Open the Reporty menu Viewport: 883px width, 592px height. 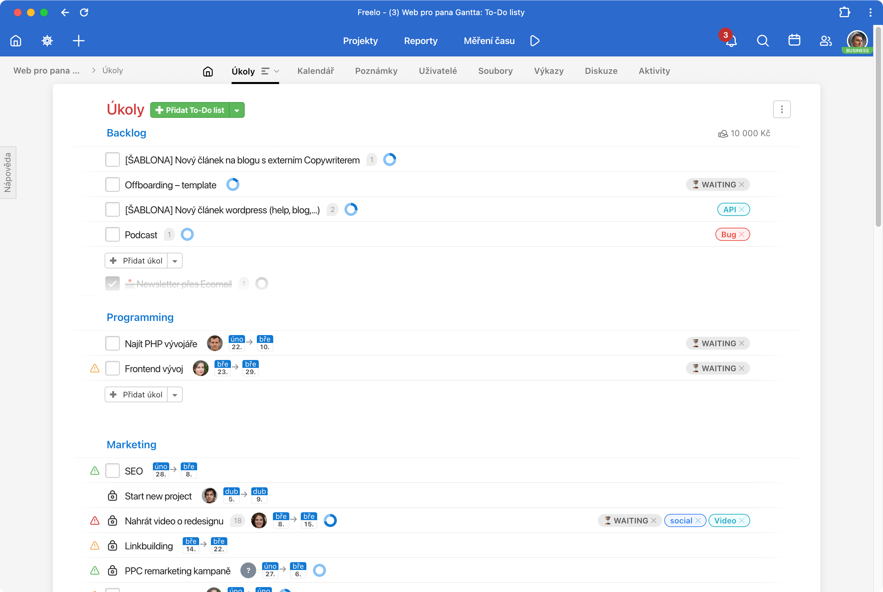421,41
